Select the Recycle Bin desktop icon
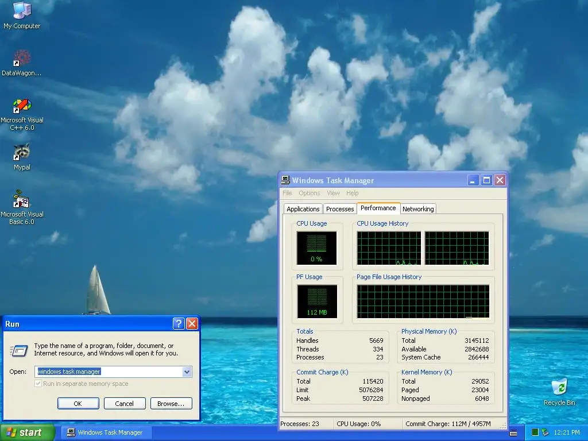Viewport: 588px width, 441px height. pyautogui.click(x=559, y=392)
